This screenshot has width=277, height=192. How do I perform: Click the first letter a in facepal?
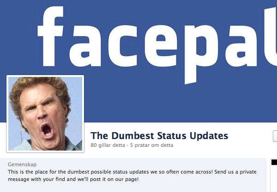pyautogui.click(x=85, y=46)
